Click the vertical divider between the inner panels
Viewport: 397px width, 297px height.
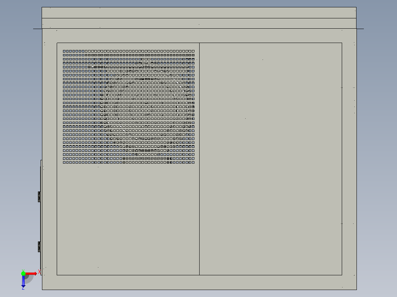coord(199,159)
